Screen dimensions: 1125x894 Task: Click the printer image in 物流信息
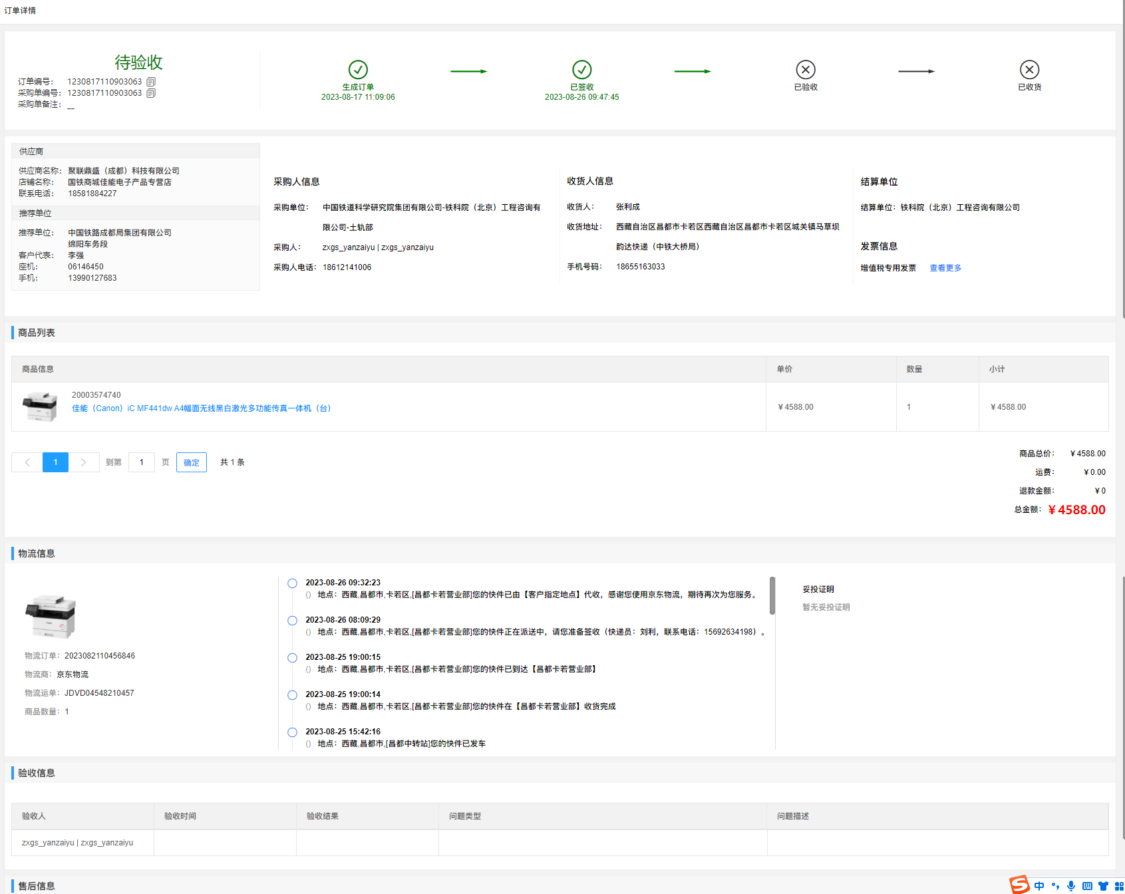pos(51,616)
